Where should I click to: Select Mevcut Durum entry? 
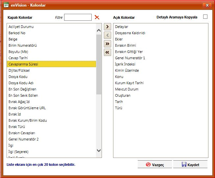pyautogui.click(x=161, y=89)
